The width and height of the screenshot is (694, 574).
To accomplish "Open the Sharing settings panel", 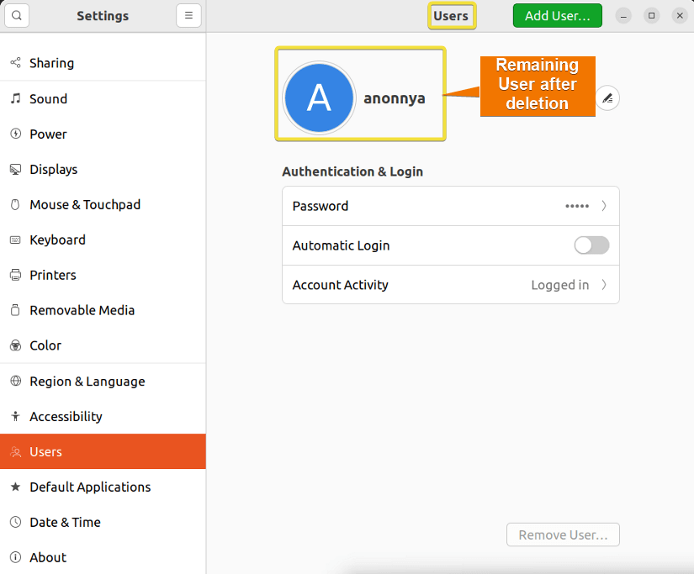I will (x=103, y=63).
